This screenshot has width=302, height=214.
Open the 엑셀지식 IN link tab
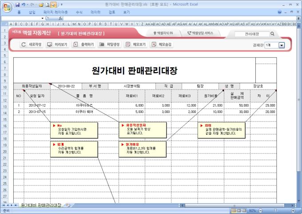[x=163, y=33]
